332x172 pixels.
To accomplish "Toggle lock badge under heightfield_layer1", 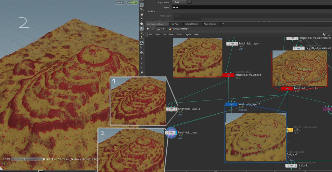I will tap(179, 135).
